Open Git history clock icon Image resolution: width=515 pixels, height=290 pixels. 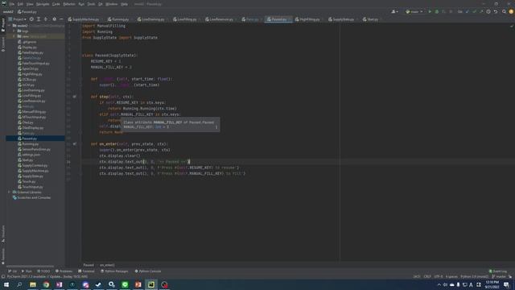[488, 12]
